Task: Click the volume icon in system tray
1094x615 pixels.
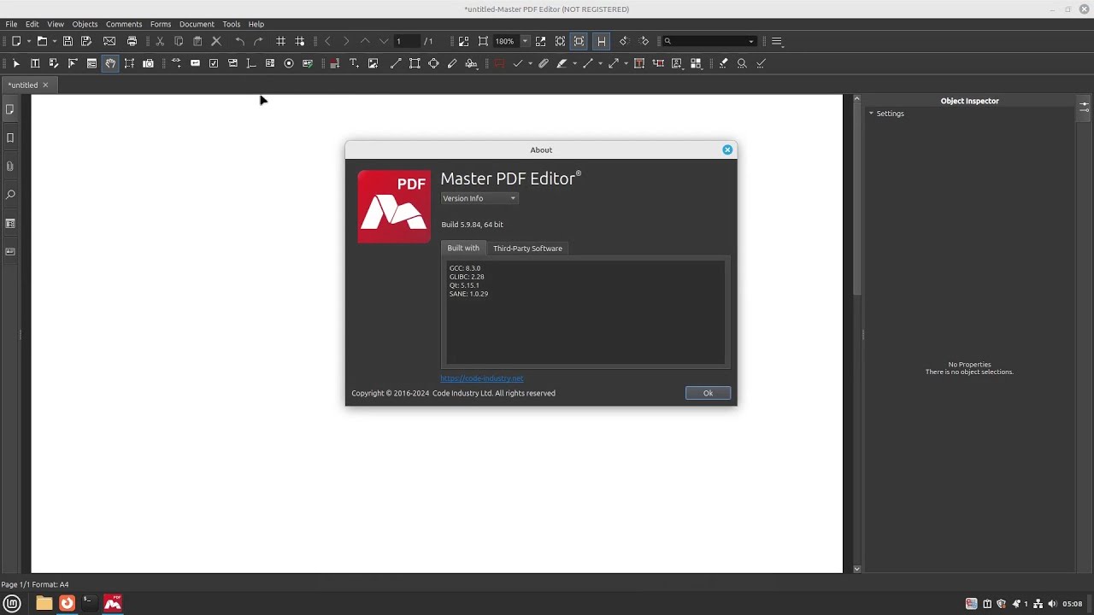Action: click(1052, 604)
